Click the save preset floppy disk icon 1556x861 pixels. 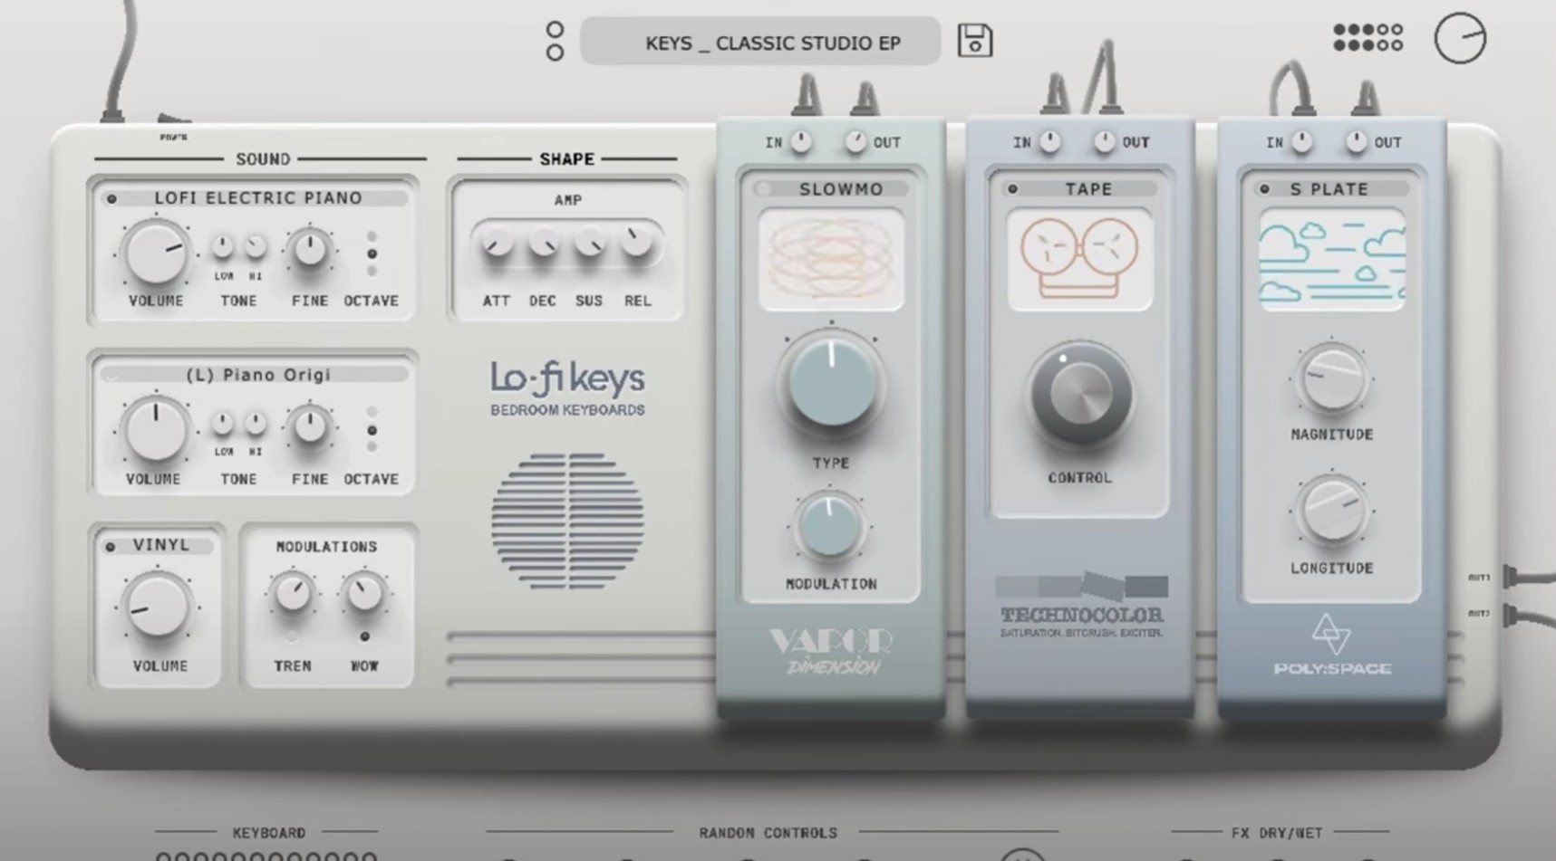(975, 41)
